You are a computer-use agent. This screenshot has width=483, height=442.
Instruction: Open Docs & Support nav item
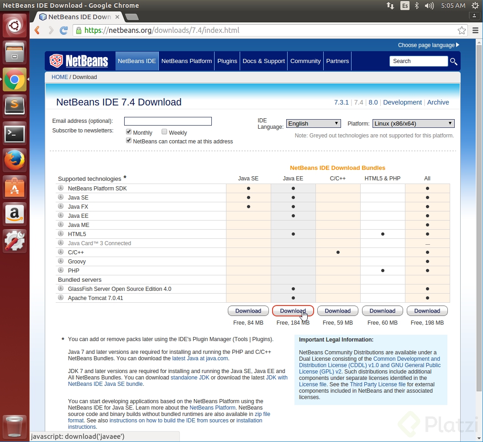point(264,61)
